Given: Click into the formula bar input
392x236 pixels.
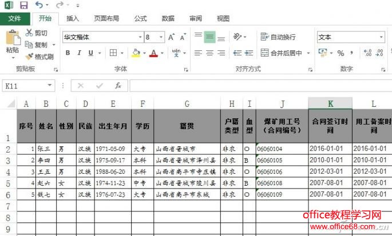Looking at the screenshot, I should (x=261, y=86).
